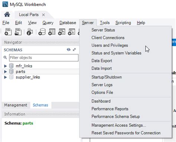Open Users and Privileges menu entry
Viewport: 176px width, 142px height.
point(110,45)
